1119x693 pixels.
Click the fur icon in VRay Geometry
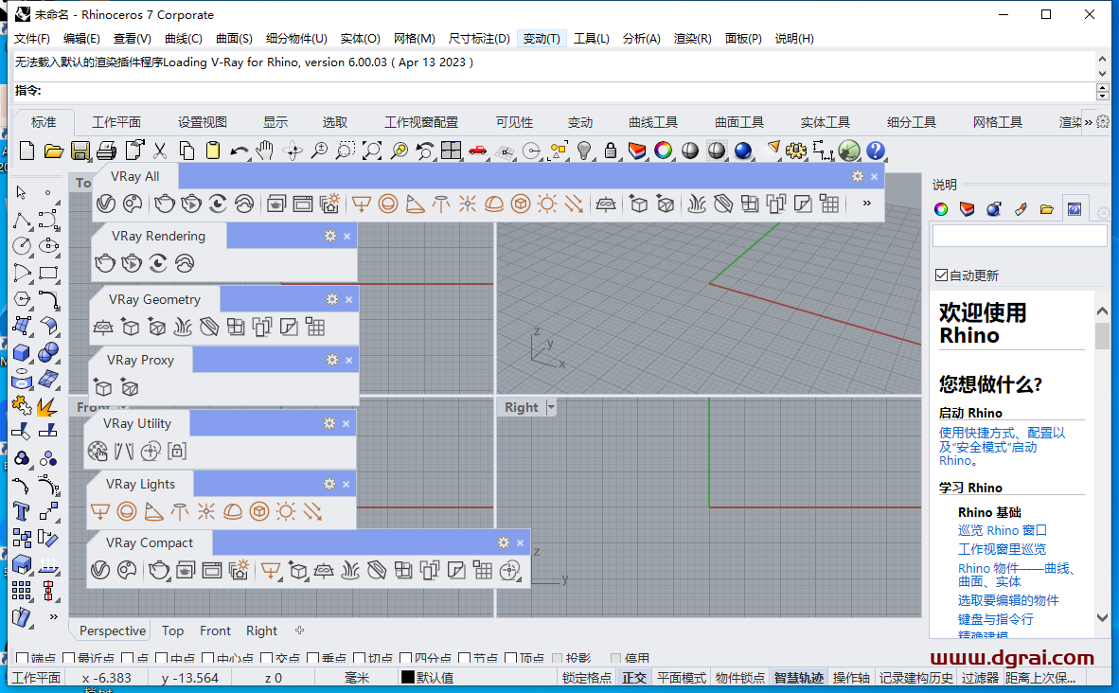(183, 328)
